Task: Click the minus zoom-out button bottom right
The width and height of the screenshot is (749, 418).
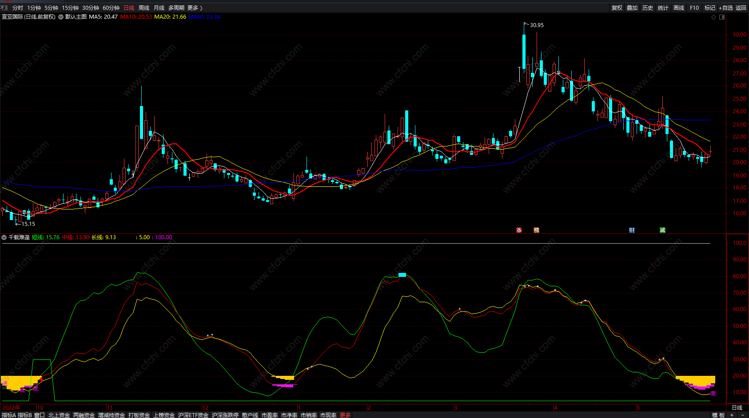Action: coord(743,415)
